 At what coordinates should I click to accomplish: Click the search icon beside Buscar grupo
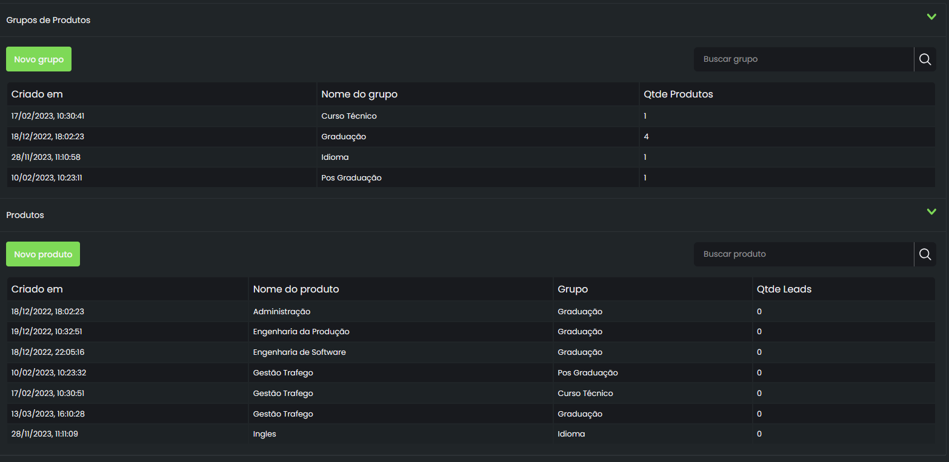(x=925, y=59)
